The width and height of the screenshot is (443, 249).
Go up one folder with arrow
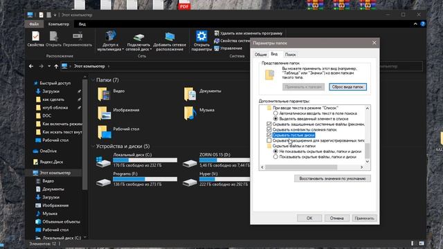(x=56, y=66)
